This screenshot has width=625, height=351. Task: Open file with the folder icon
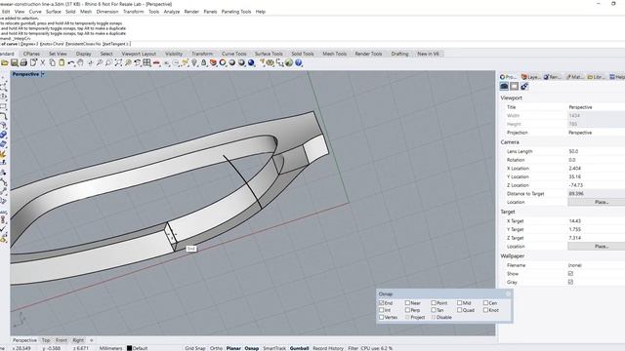pos(5,62)
